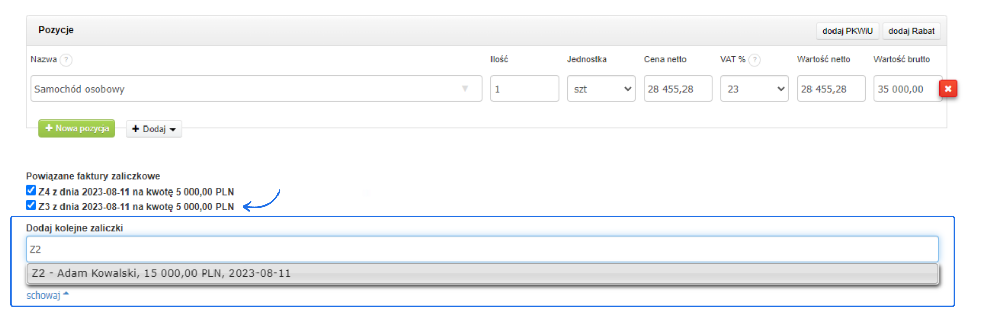The width and height of the screenshot is (983, 316).
Task: Uncheck the Z4 advance invoice checkbox
Action: 31,191
